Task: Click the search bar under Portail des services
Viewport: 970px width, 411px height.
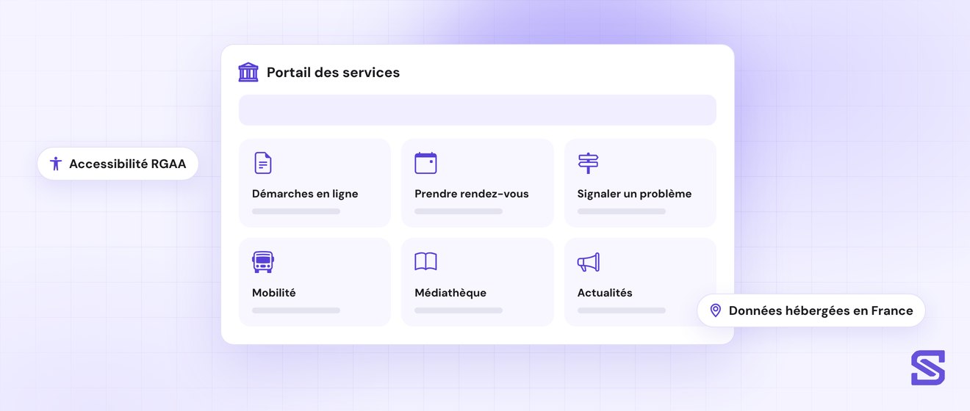Action: [478, 110]
